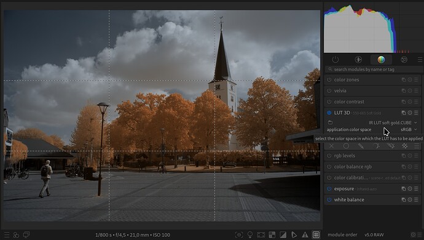The image size is (424, 240).
Task: Disable the LUT 3D module
Action: (x=329, y=113)
